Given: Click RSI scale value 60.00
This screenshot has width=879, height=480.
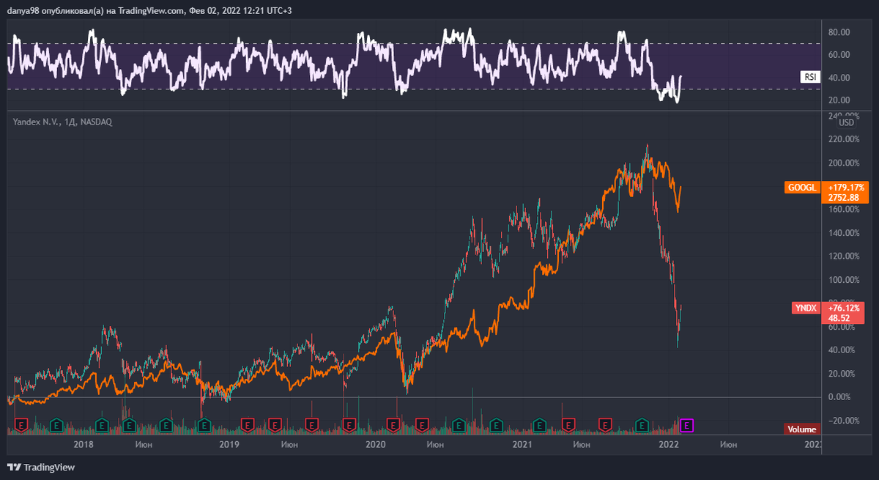Looking at the screenshot, I should coord(839,55).
